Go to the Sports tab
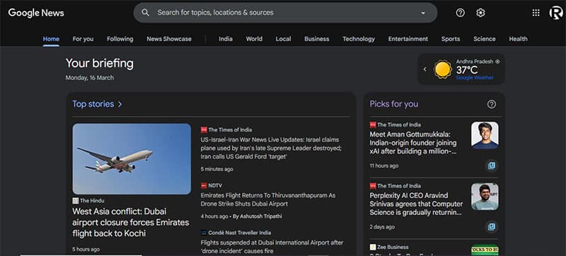 tap(451, 39)
